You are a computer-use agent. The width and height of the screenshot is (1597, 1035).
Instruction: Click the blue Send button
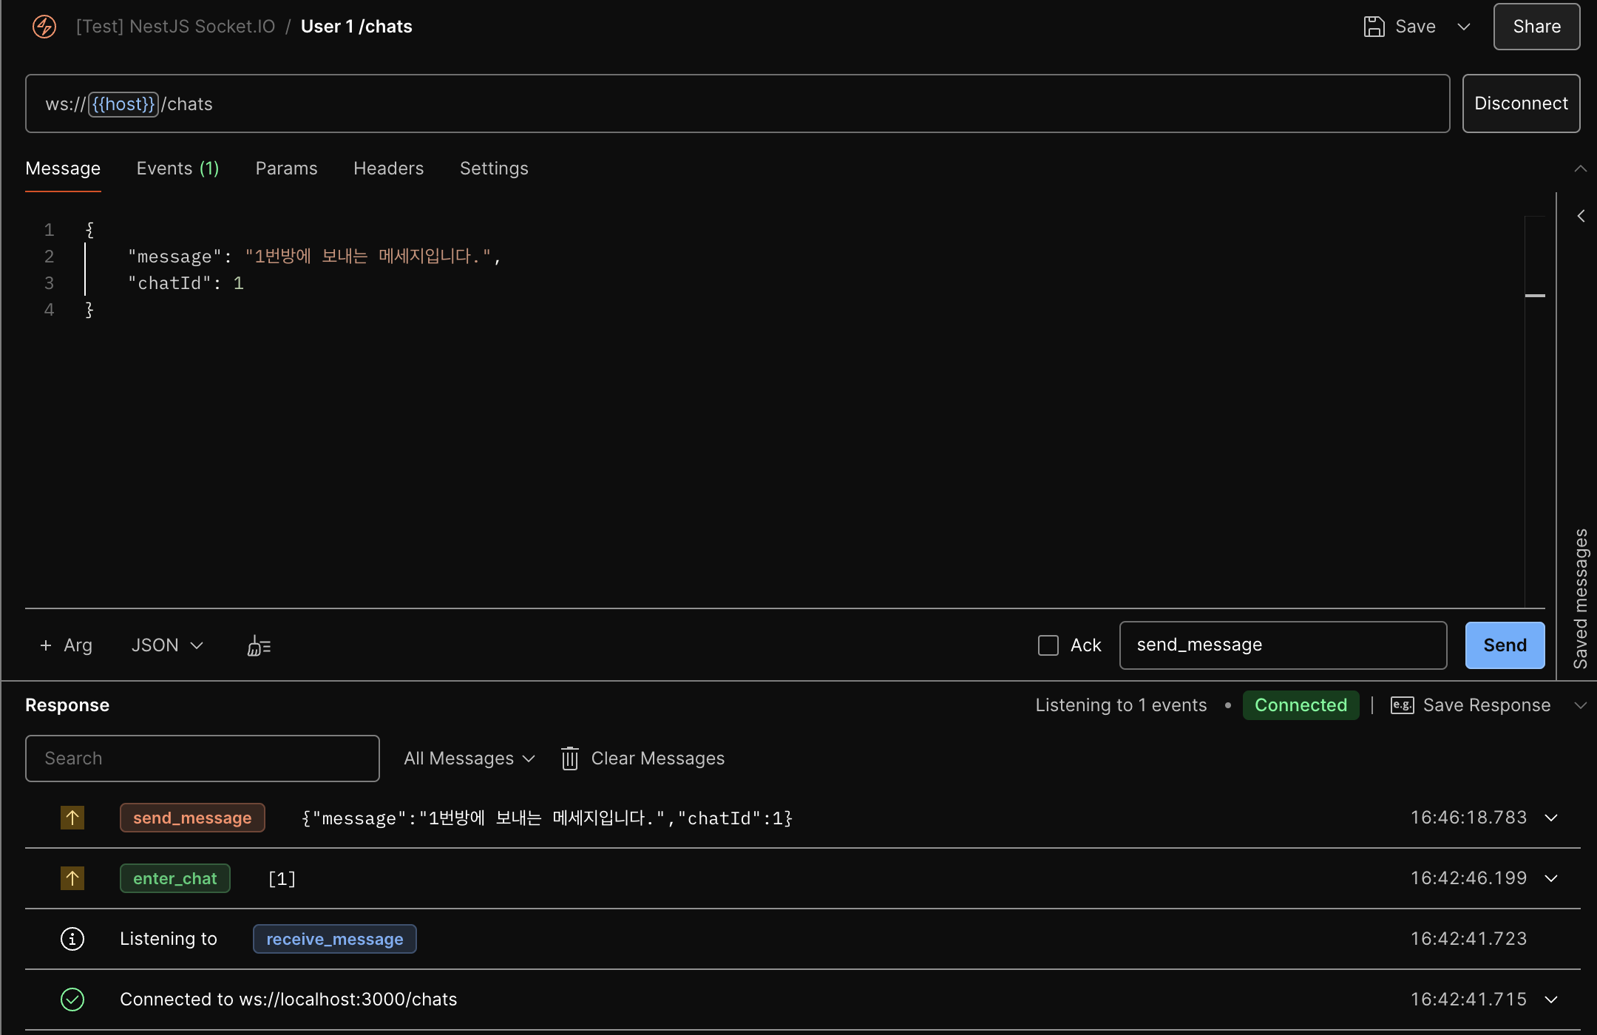click(1505, 645)
